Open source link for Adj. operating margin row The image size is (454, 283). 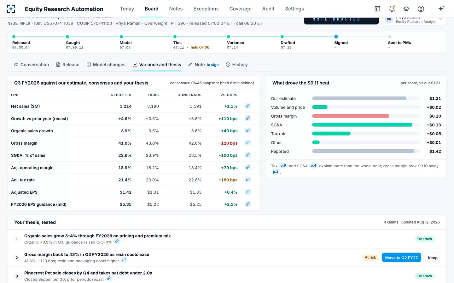click(248, 167)
